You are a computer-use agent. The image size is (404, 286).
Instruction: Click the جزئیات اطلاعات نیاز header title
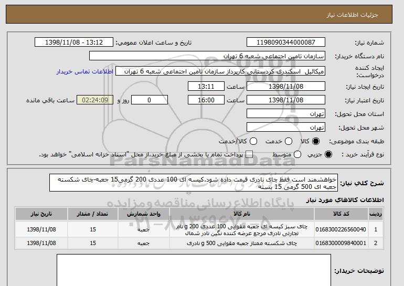[352, 15]
